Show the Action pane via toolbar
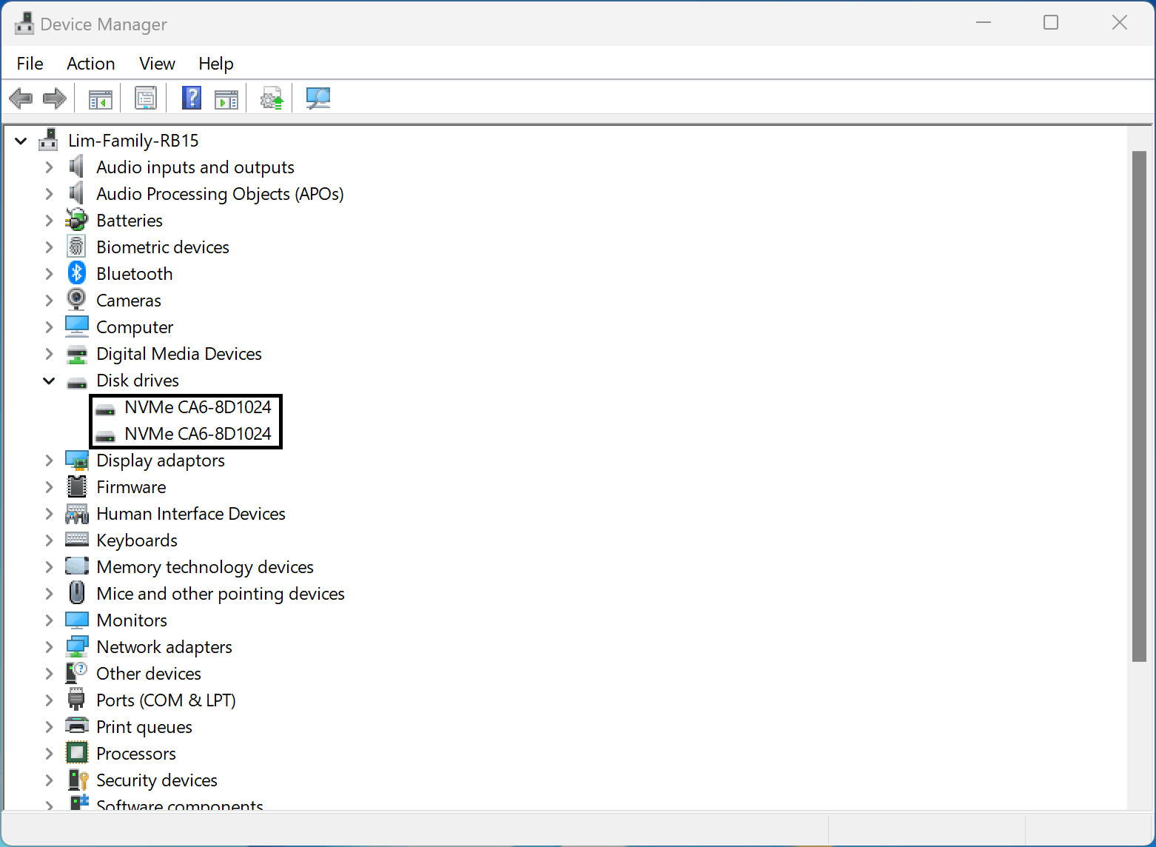The width and height of the screenshot is (1156, 847). click(226, 98)
